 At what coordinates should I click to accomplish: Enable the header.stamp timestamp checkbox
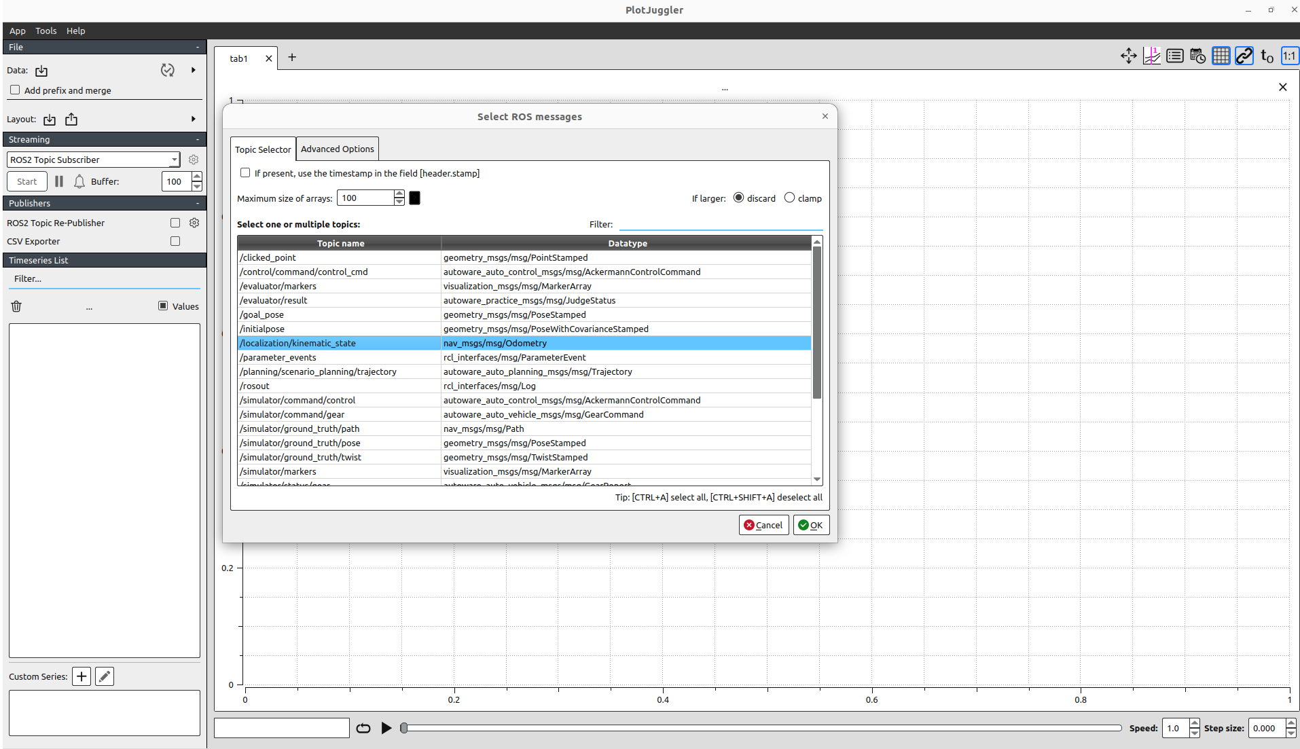point(245,173)
